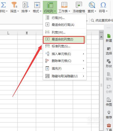The width and height of the screenshot is (113, 131).
Task: Click the Sort (排序) A-Z icon
Action: point(26,5)
